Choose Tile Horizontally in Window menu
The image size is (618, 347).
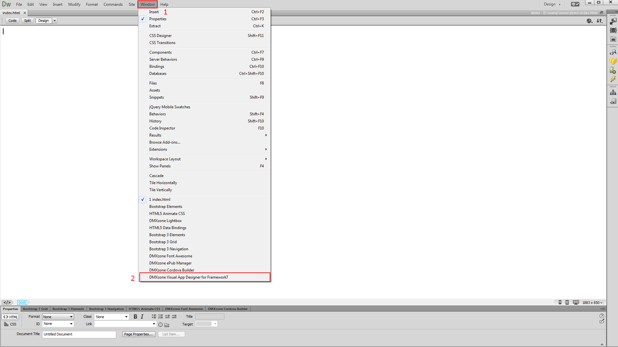(x=205, y=183)
